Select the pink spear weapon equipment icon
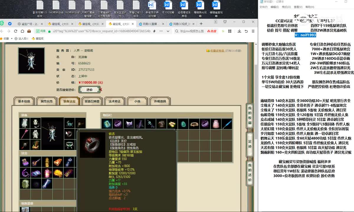The height and width of the screenshot is (212, 354). click(x=24, y=134)
